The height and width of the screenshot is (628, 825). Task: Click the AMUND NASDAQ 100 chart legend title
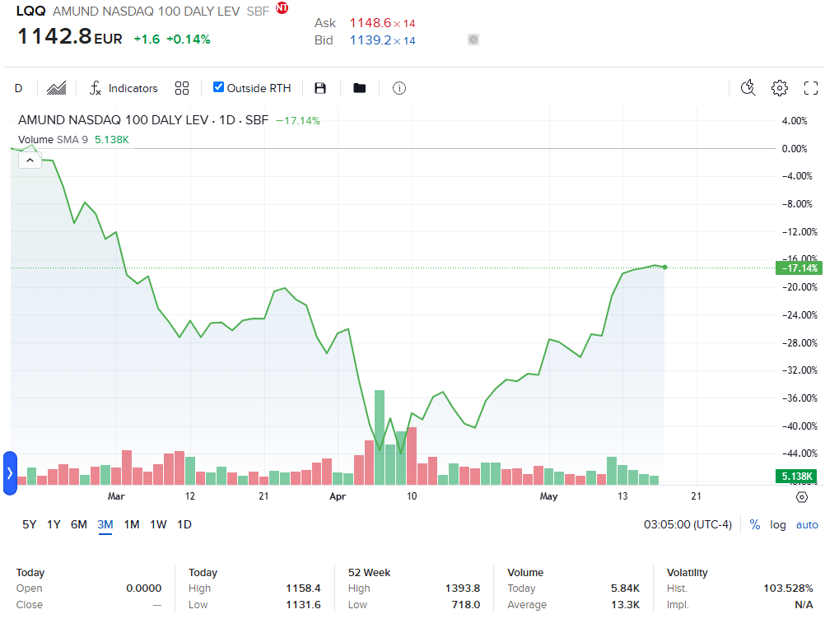143,120
